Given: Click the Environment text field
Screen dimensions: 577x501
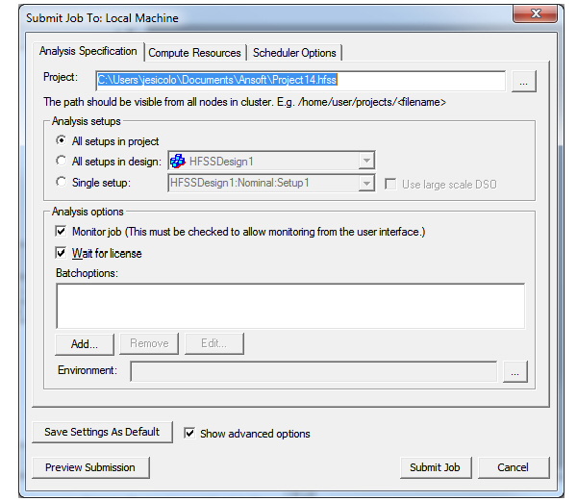Looking at the screenshot, I should coord(314,371).
